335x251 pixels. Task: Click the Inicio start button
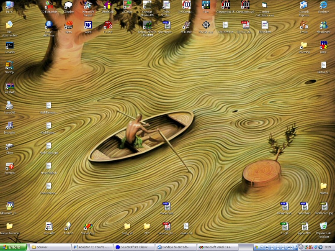(13, 247)
